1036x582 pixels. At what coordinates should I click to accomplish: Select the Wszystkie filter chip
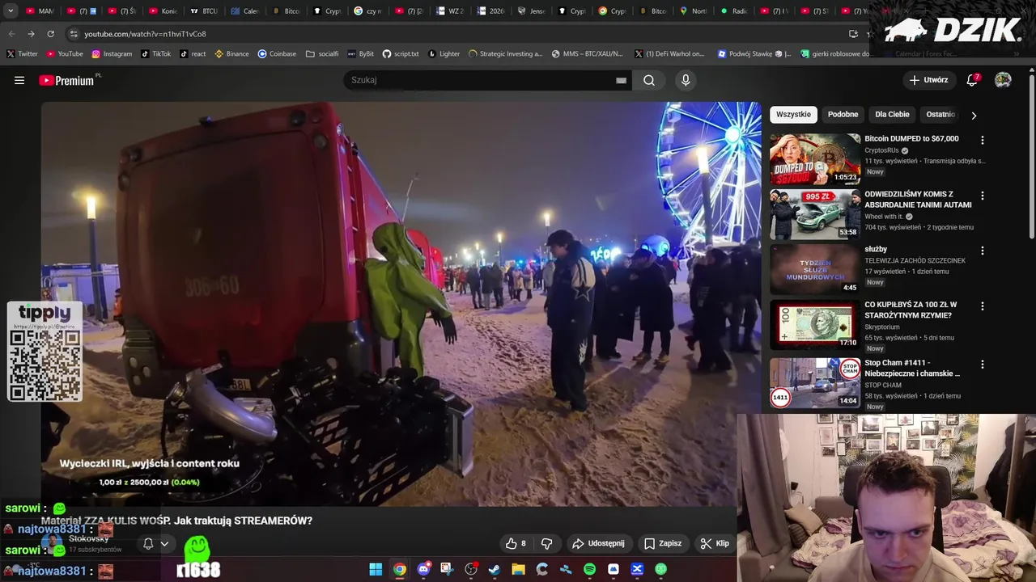[793, 115]
